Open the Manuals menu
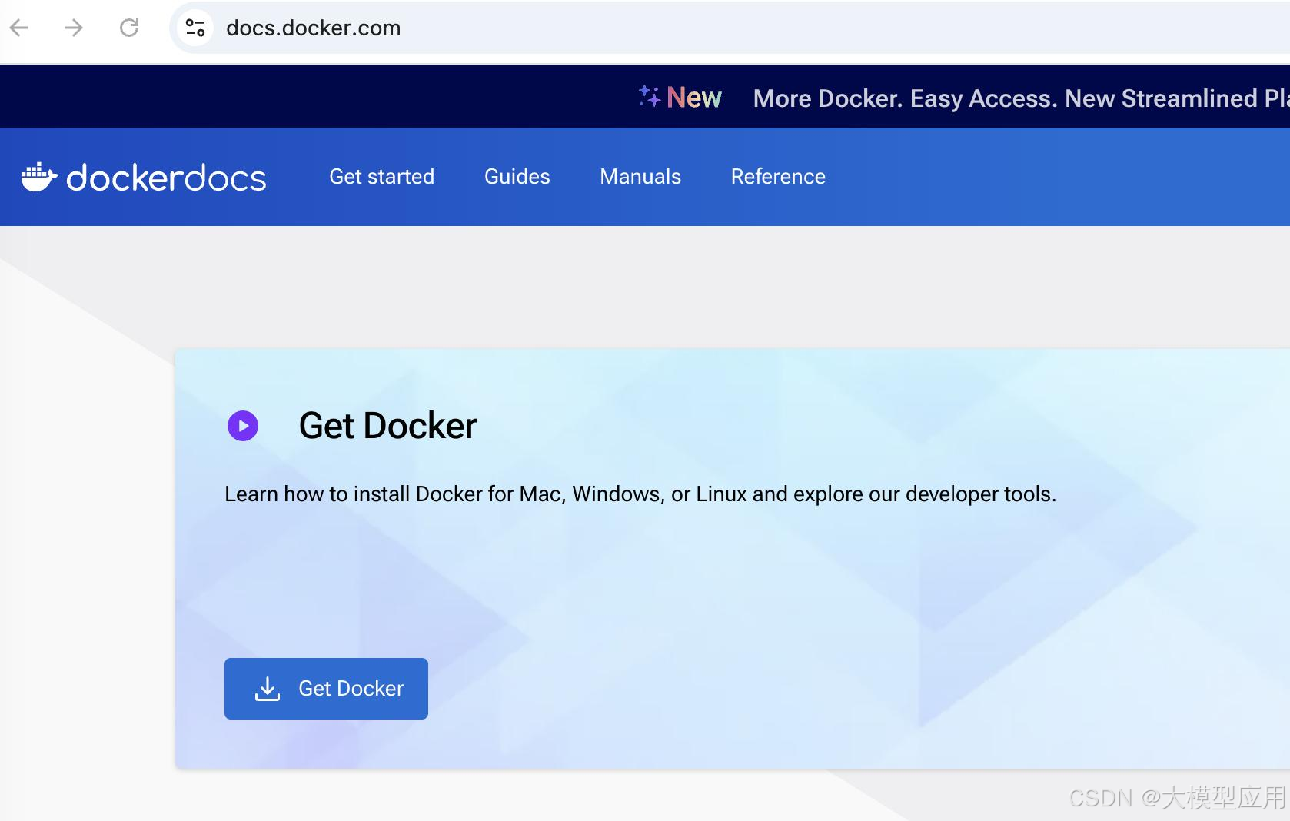Screen dimensions: 1290x821 click(640, 177)
